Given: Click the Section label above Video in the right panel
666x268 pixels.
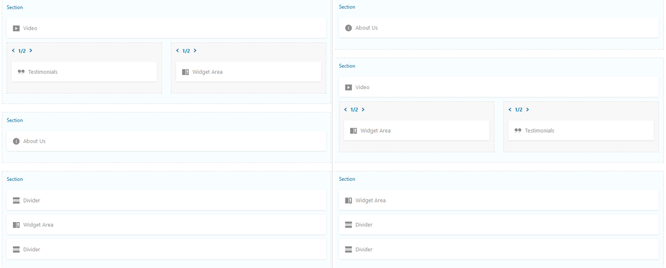Looking at the screenshot, I should click(x=347, y=66).
